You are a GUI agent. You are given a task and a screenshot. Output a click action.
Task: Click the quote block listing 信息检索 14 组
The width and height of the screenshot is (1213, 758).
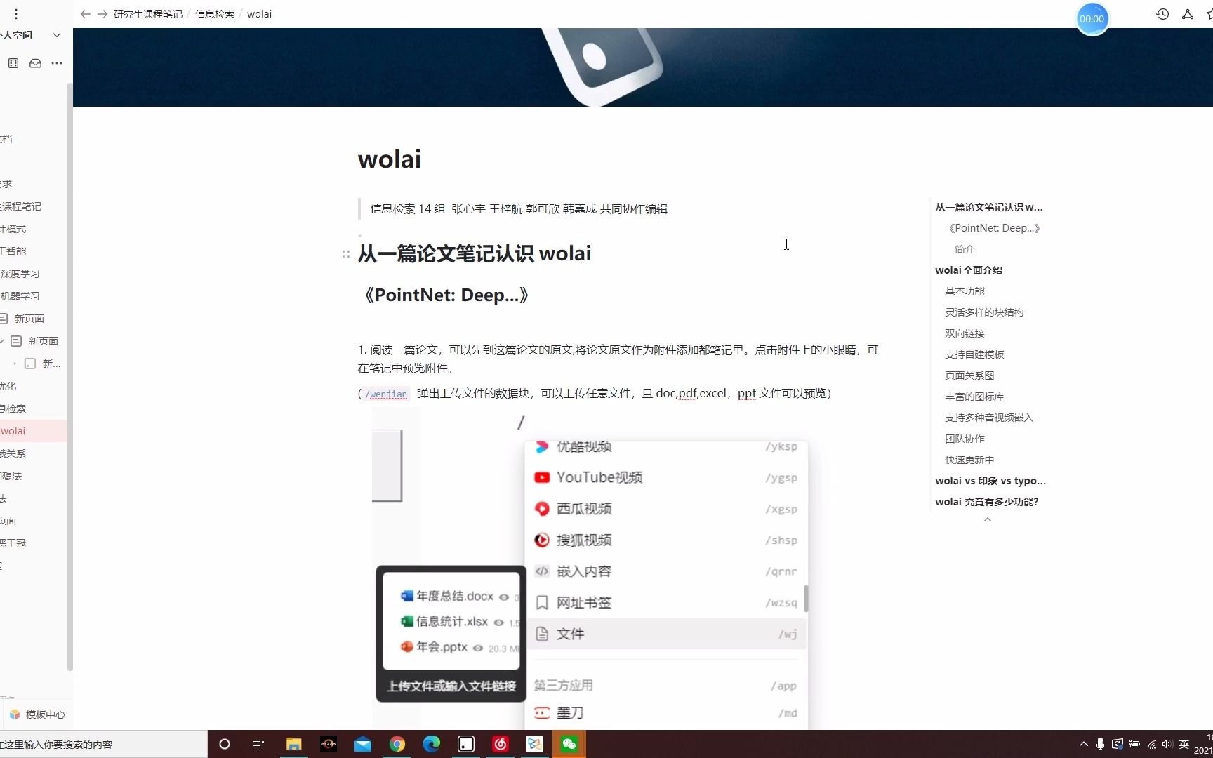pyautogui.click(x=519, y=208)
